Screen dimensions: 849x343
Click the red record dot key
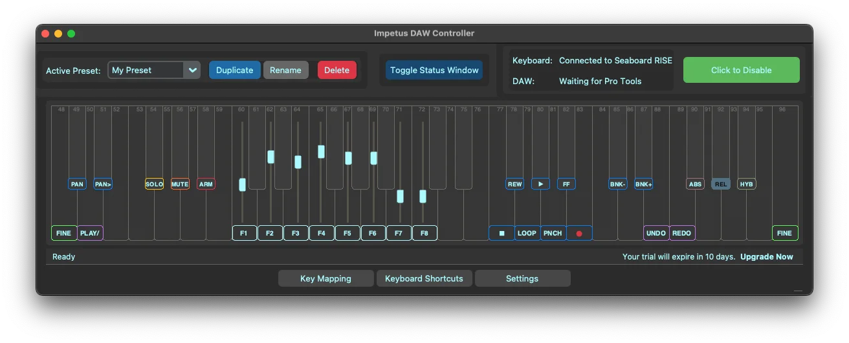point(579,233)
